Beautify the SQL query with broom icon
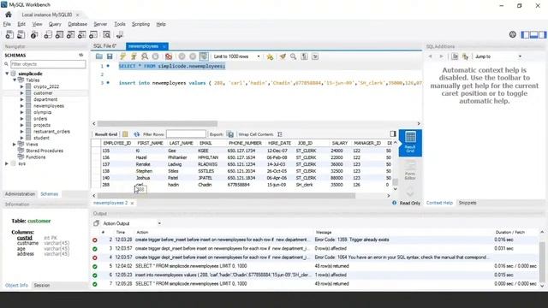Viewport: 548px width, 308px height. pos(283,56)
